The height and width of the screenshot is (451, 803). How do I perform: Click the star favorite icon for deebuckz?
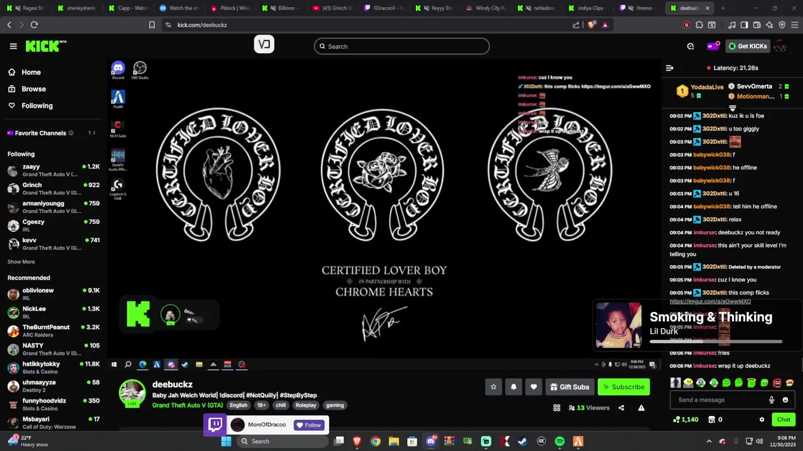(x=493, y=387)
